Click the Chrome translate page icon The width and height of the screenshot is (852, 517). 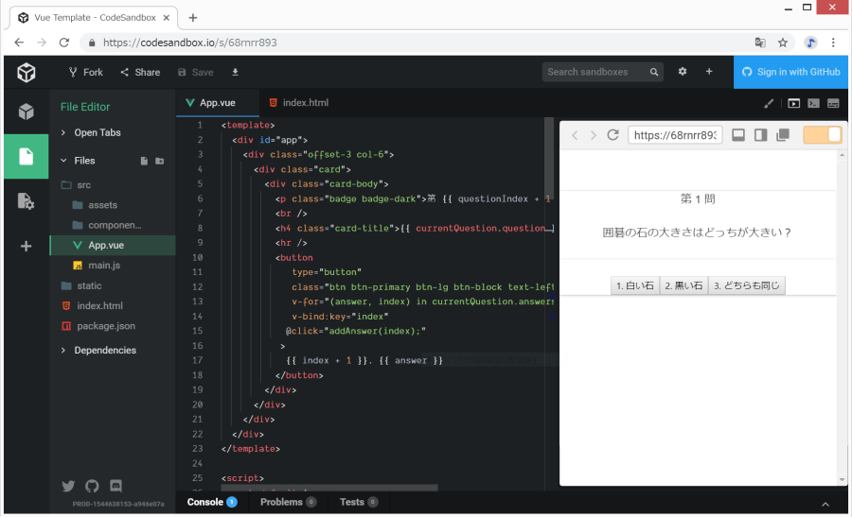tap(759, 43)
